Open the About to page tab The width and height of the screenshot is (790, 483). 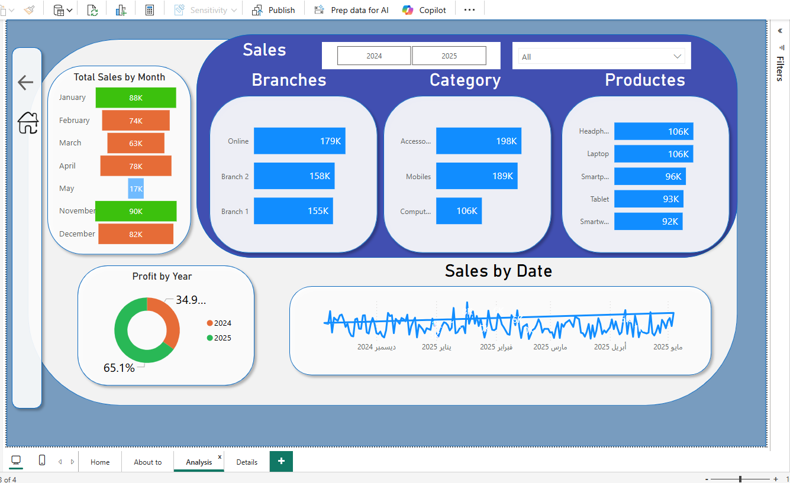(147, 462)
